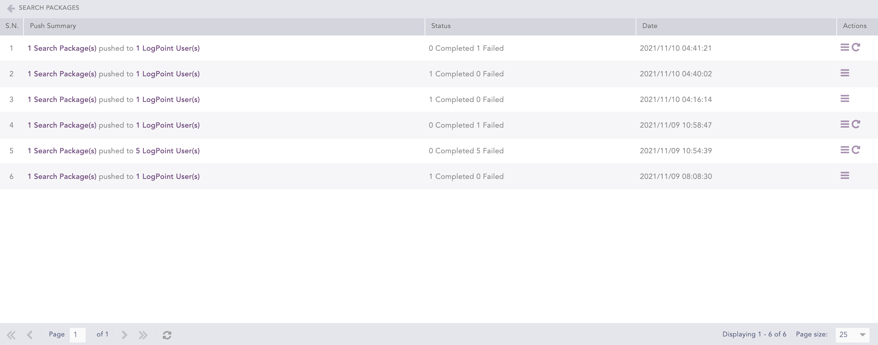The width and height of the screenshot is (878, 345).
Task: Click the Status column header
Action: pos(441,26)
